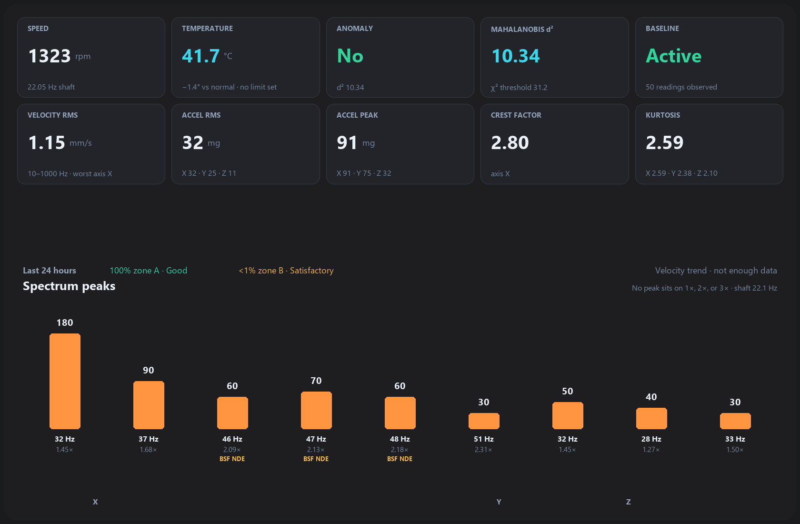Click the 'X 32 · Y 25 · Z 11' breakdown
The image size is (800, 524).
(209, 173)
